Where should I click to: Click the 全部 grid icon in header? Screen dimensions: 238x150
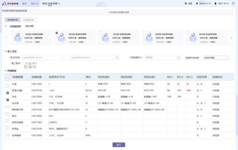point(186,3)
